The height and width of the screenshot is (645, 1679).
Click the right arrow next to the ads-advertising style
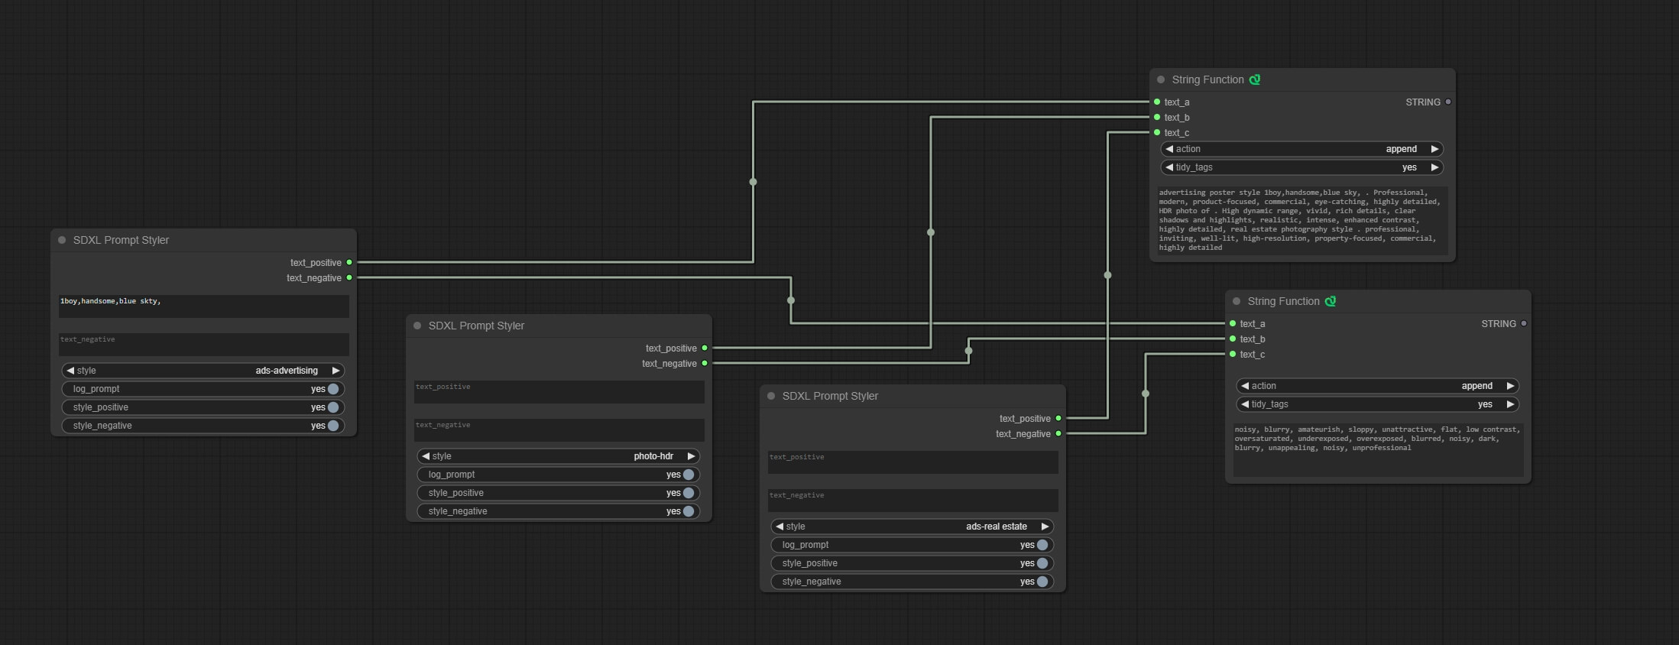point(335,371)
